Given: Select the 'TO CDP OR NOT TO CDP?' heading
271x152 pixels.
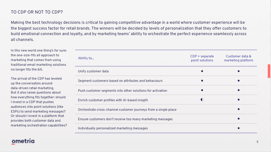Looking at the screenshot, I should click(x=37, y=12).
